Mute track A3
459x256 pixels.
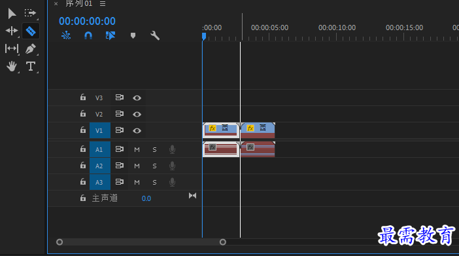coord(137,183)
